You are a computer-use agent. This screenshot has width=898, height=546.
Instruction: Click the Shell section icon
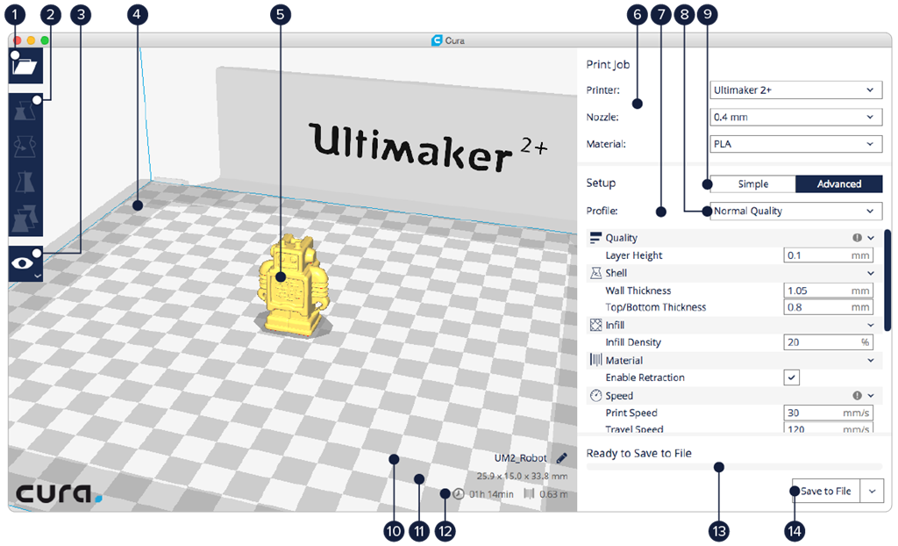point(595,273)
